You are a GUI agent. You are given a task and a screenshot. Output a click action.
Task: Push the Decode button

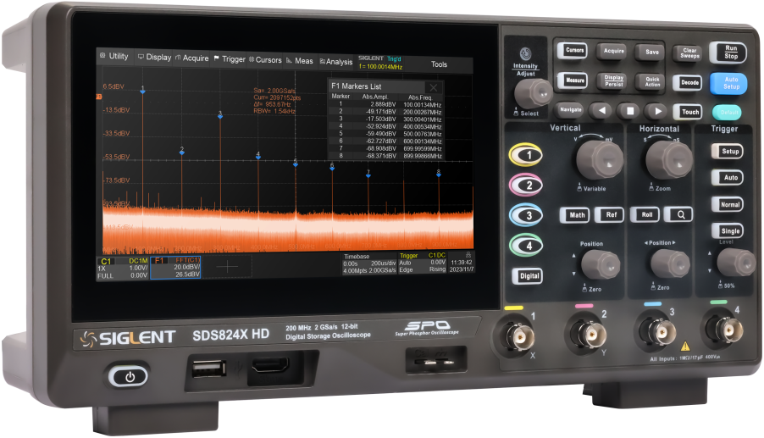pyautogui.click(x=689, y=83)
